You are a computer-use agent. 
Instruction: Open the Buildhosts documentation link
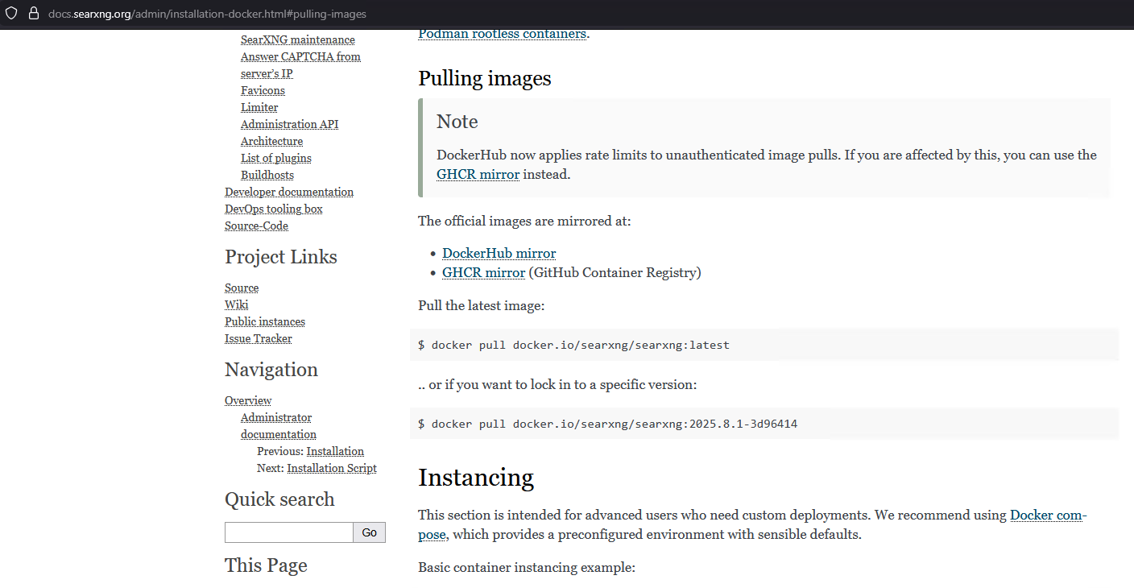point(267,175)
